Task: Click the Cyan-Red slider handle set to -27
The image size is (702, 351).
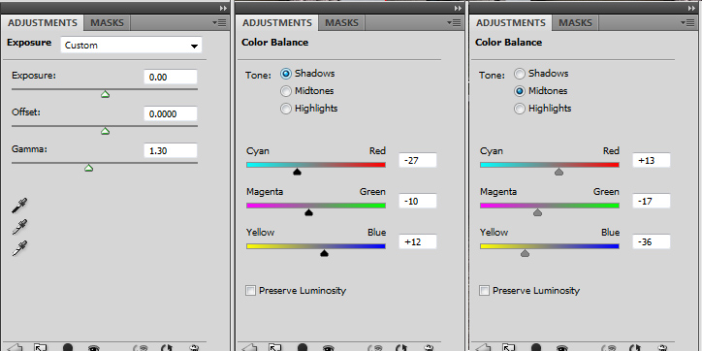Action: coord(298,172)
